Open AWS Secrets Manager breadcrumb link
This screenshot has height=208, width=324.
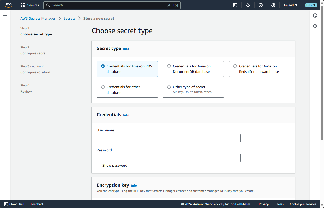pyautogui.click(x=38, y=18)
